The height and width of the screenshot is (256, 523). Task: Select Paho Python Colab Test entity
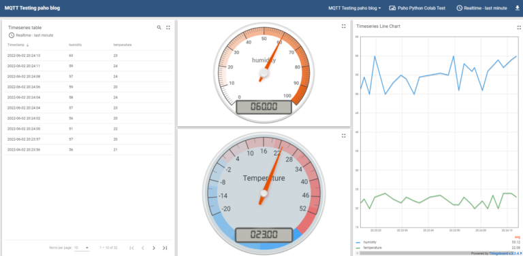tap(417, 8)
